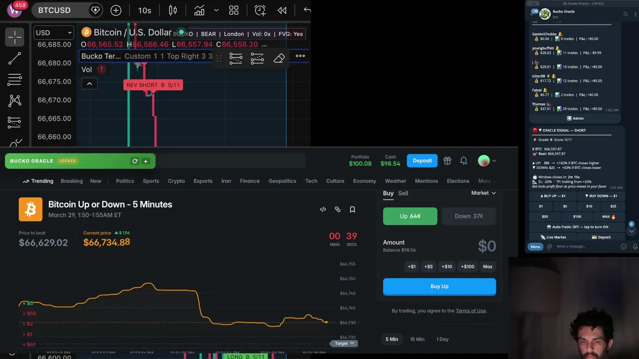Open the USD currency dropdown

tap(54, 32)
